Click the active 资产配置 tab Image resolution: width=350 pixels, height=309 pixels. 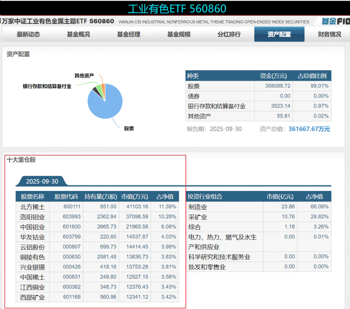(x=279, y=34)
